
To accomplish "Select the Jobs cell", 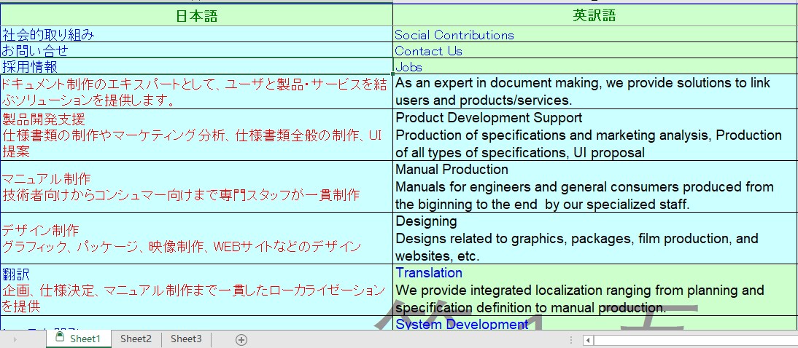I will click(x=595, y=66).
